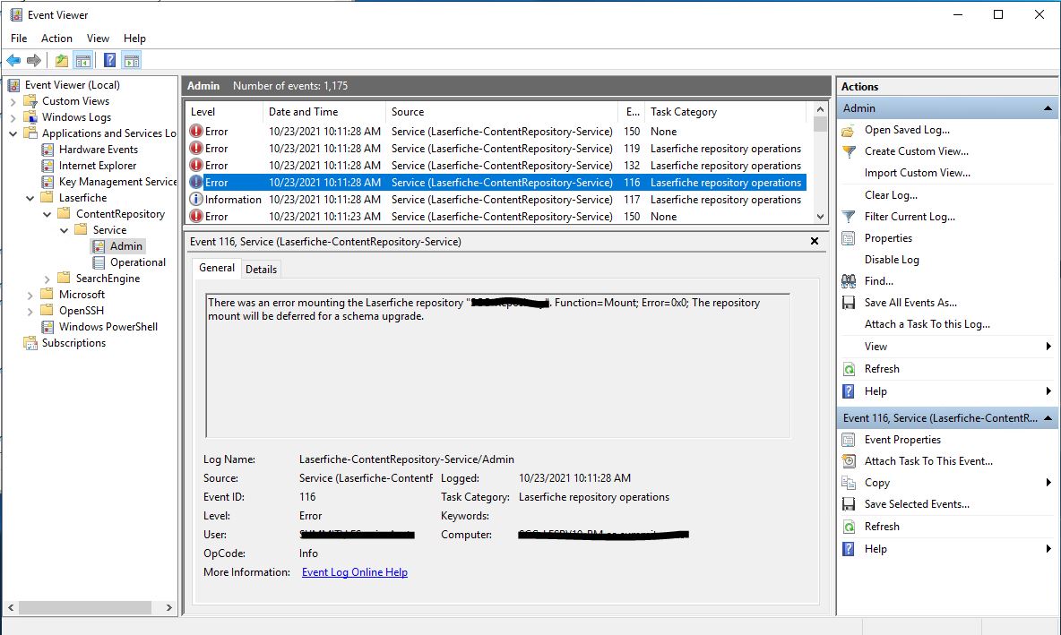Click Clear Log in Actions pane
1061x635 pixels.
tap(890, 195)
